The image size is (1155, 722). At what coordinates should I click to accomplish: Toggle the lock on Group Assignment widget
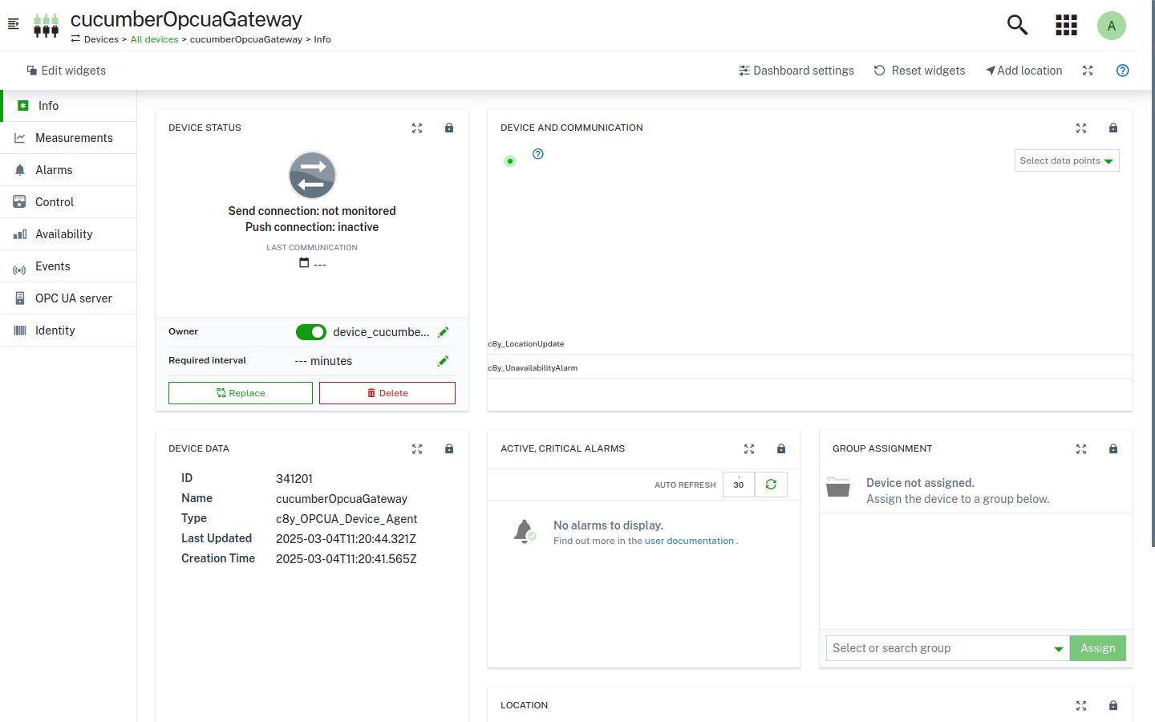pos(1113,448)
